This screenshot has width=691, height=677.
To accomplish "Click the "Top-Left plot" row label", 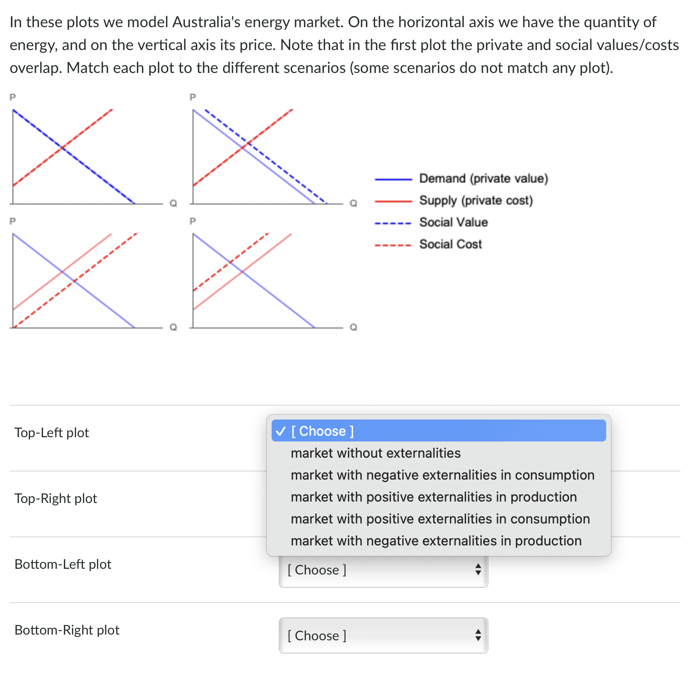I will pos(51,432).
